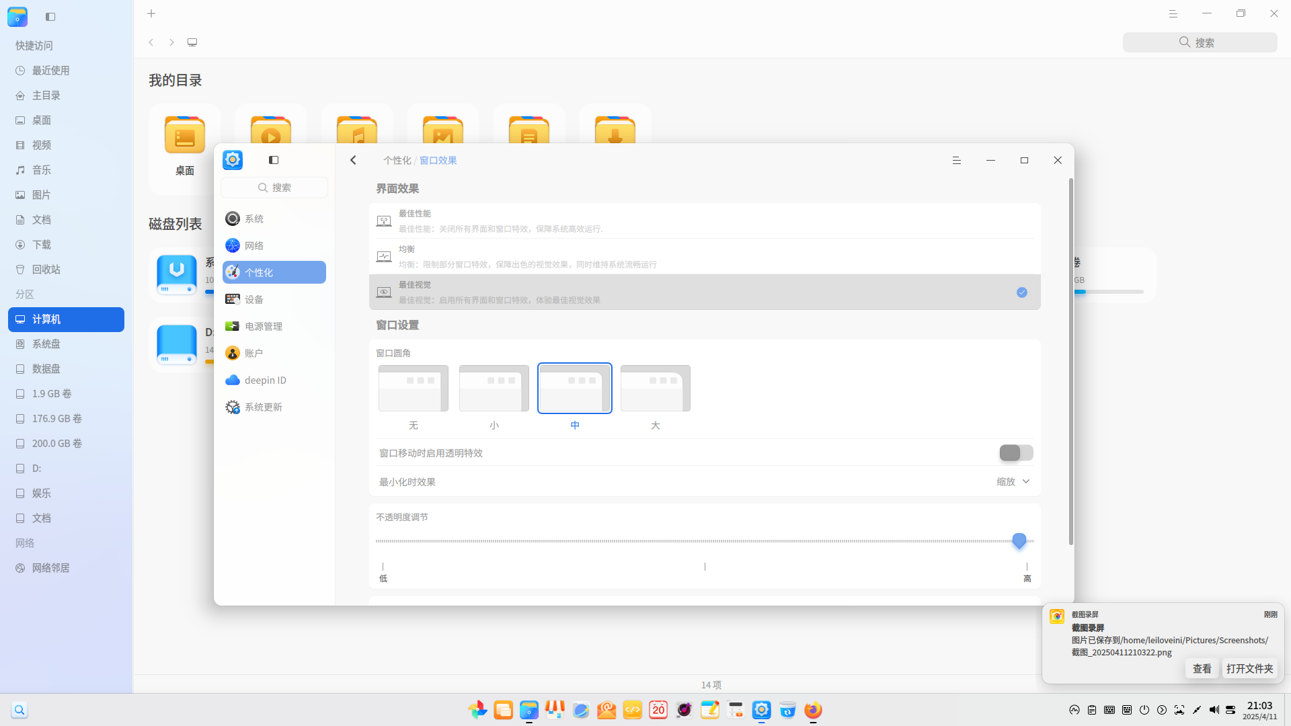
Task: Open 网络邻居 in file manager sidebar
Action: (x=66, y=568)
